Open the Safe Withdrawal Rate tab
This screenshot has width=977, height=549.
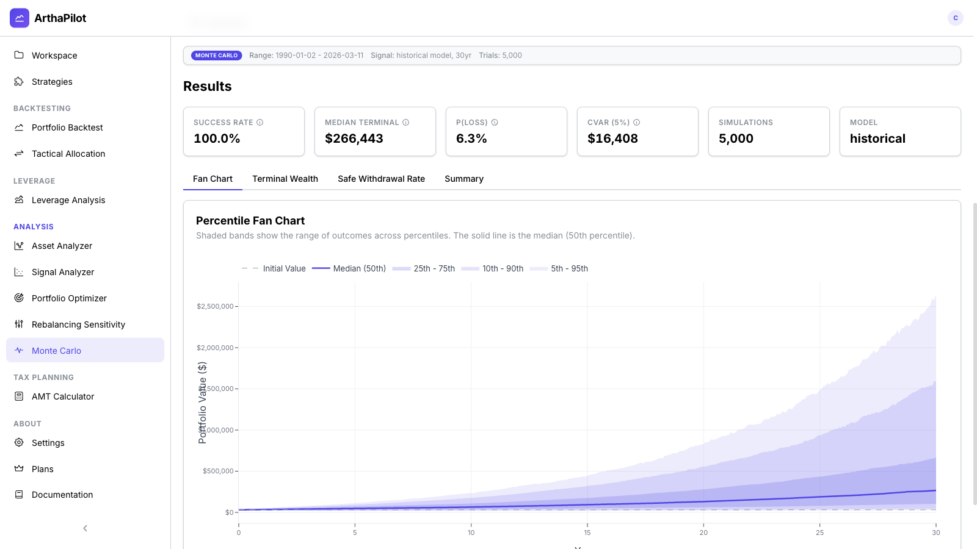pyautogui.click(x=381, y=179)
